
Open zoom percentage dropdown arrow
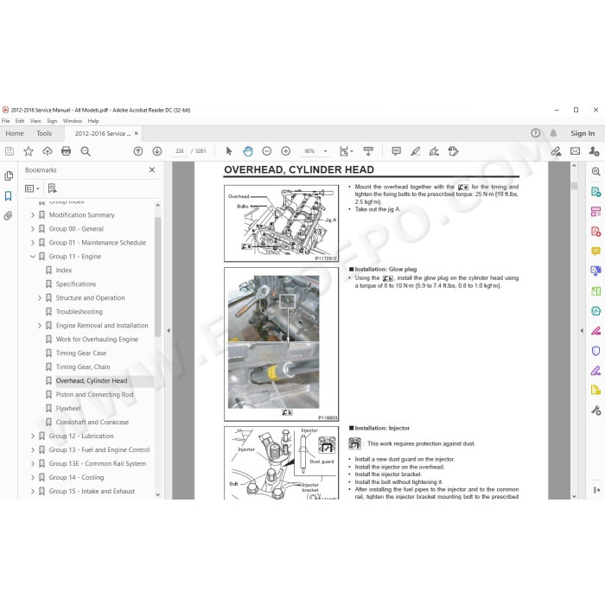325,151
